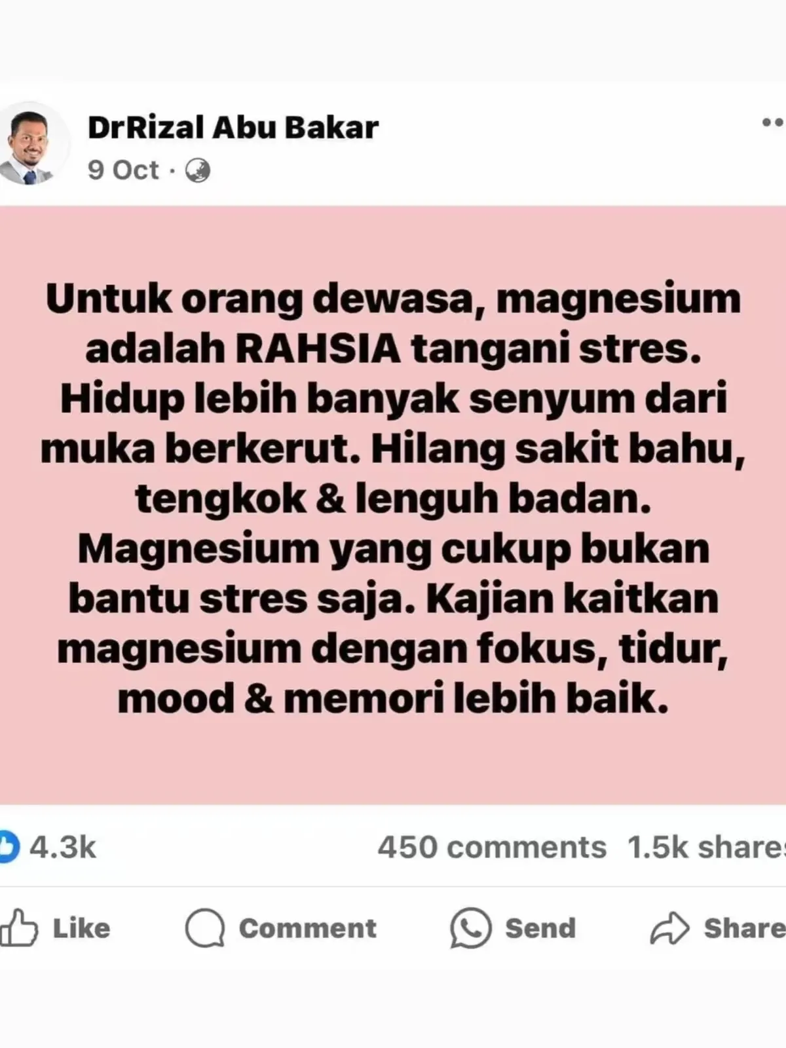Open the magnesium post text
This screenshot has height=1048, width=786.
[x=393, y=499]
